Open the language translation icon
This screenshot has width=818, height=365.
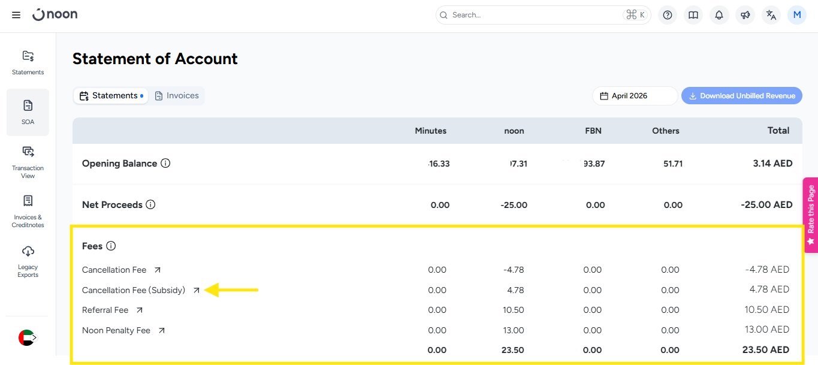pyautogui.click(x=771, y=15)
